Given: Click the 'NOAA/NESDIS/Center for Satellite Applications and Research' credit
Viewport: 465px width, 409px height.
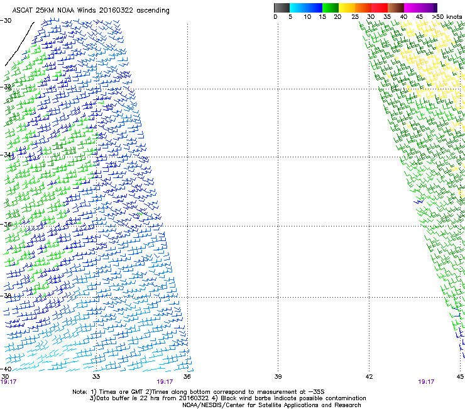Looking at the screenshot, I should click(x=271, y=405).
